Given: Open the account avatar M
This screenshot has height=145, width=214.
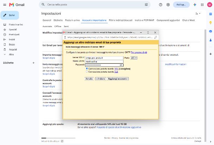Looking at the screenshot, I should point(209,5).
